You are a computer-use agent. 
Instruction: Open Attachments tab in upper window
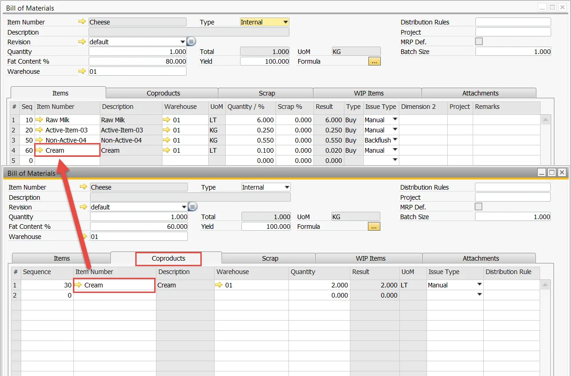point(480,93)
